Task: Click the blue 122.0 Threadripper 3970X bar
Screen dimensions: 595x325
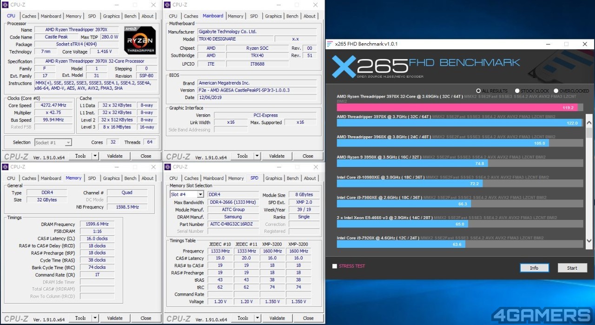Action: (x=459, y=123)
